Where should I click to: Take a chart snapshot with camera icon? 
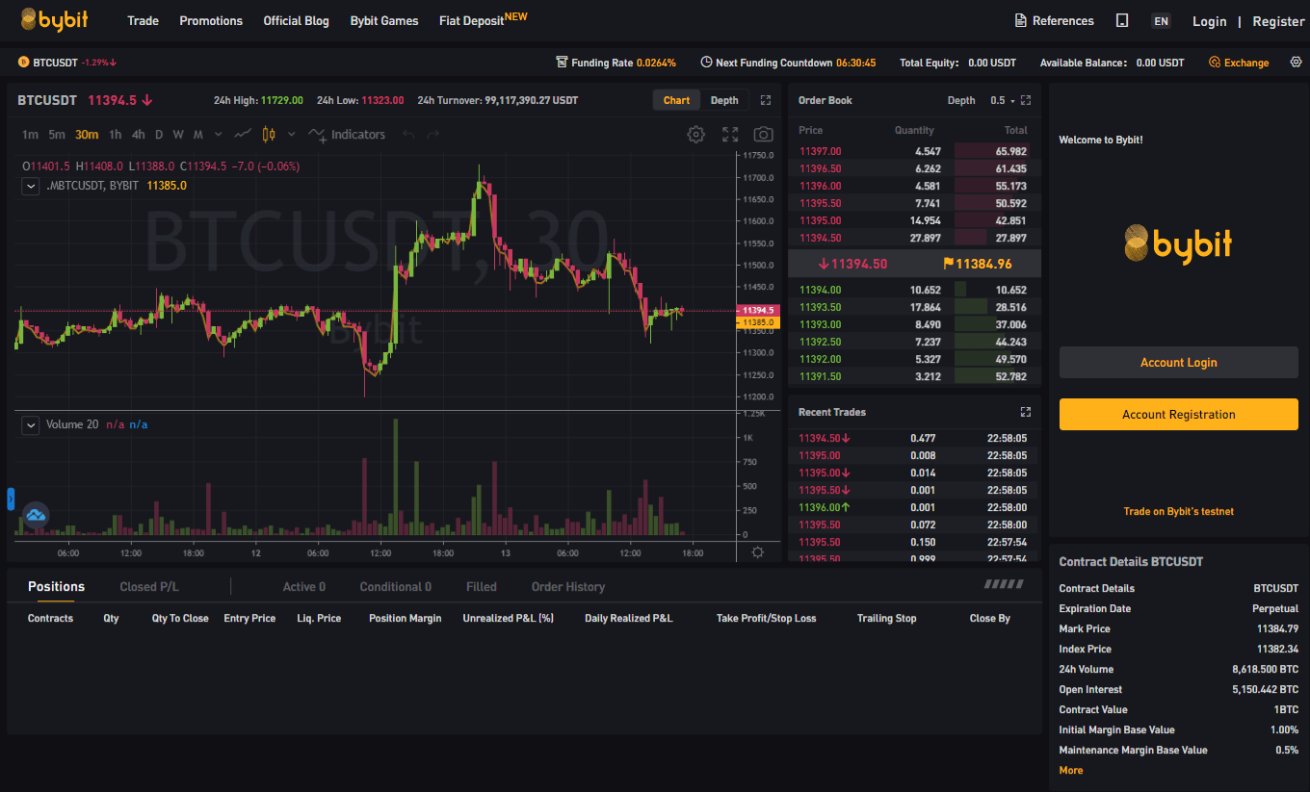[x=763, y=135]
